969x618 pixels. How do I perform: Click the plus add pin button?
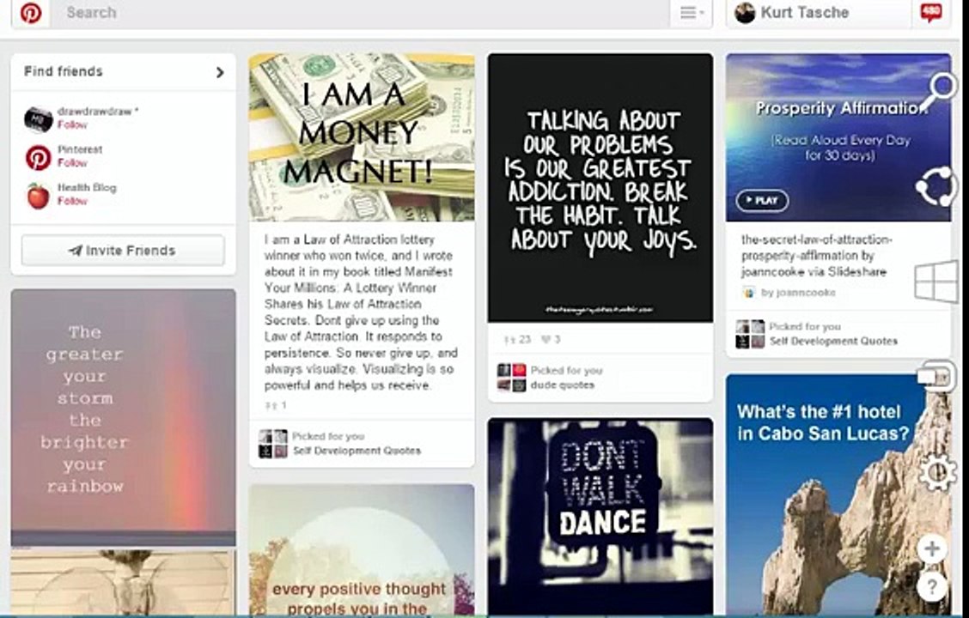tap(932, 548)
